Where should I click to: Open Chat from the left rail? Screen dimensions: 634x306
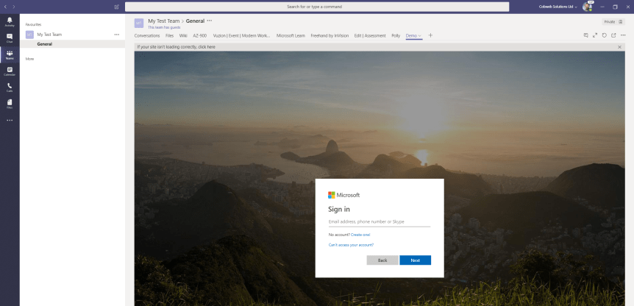click(10, 38)
